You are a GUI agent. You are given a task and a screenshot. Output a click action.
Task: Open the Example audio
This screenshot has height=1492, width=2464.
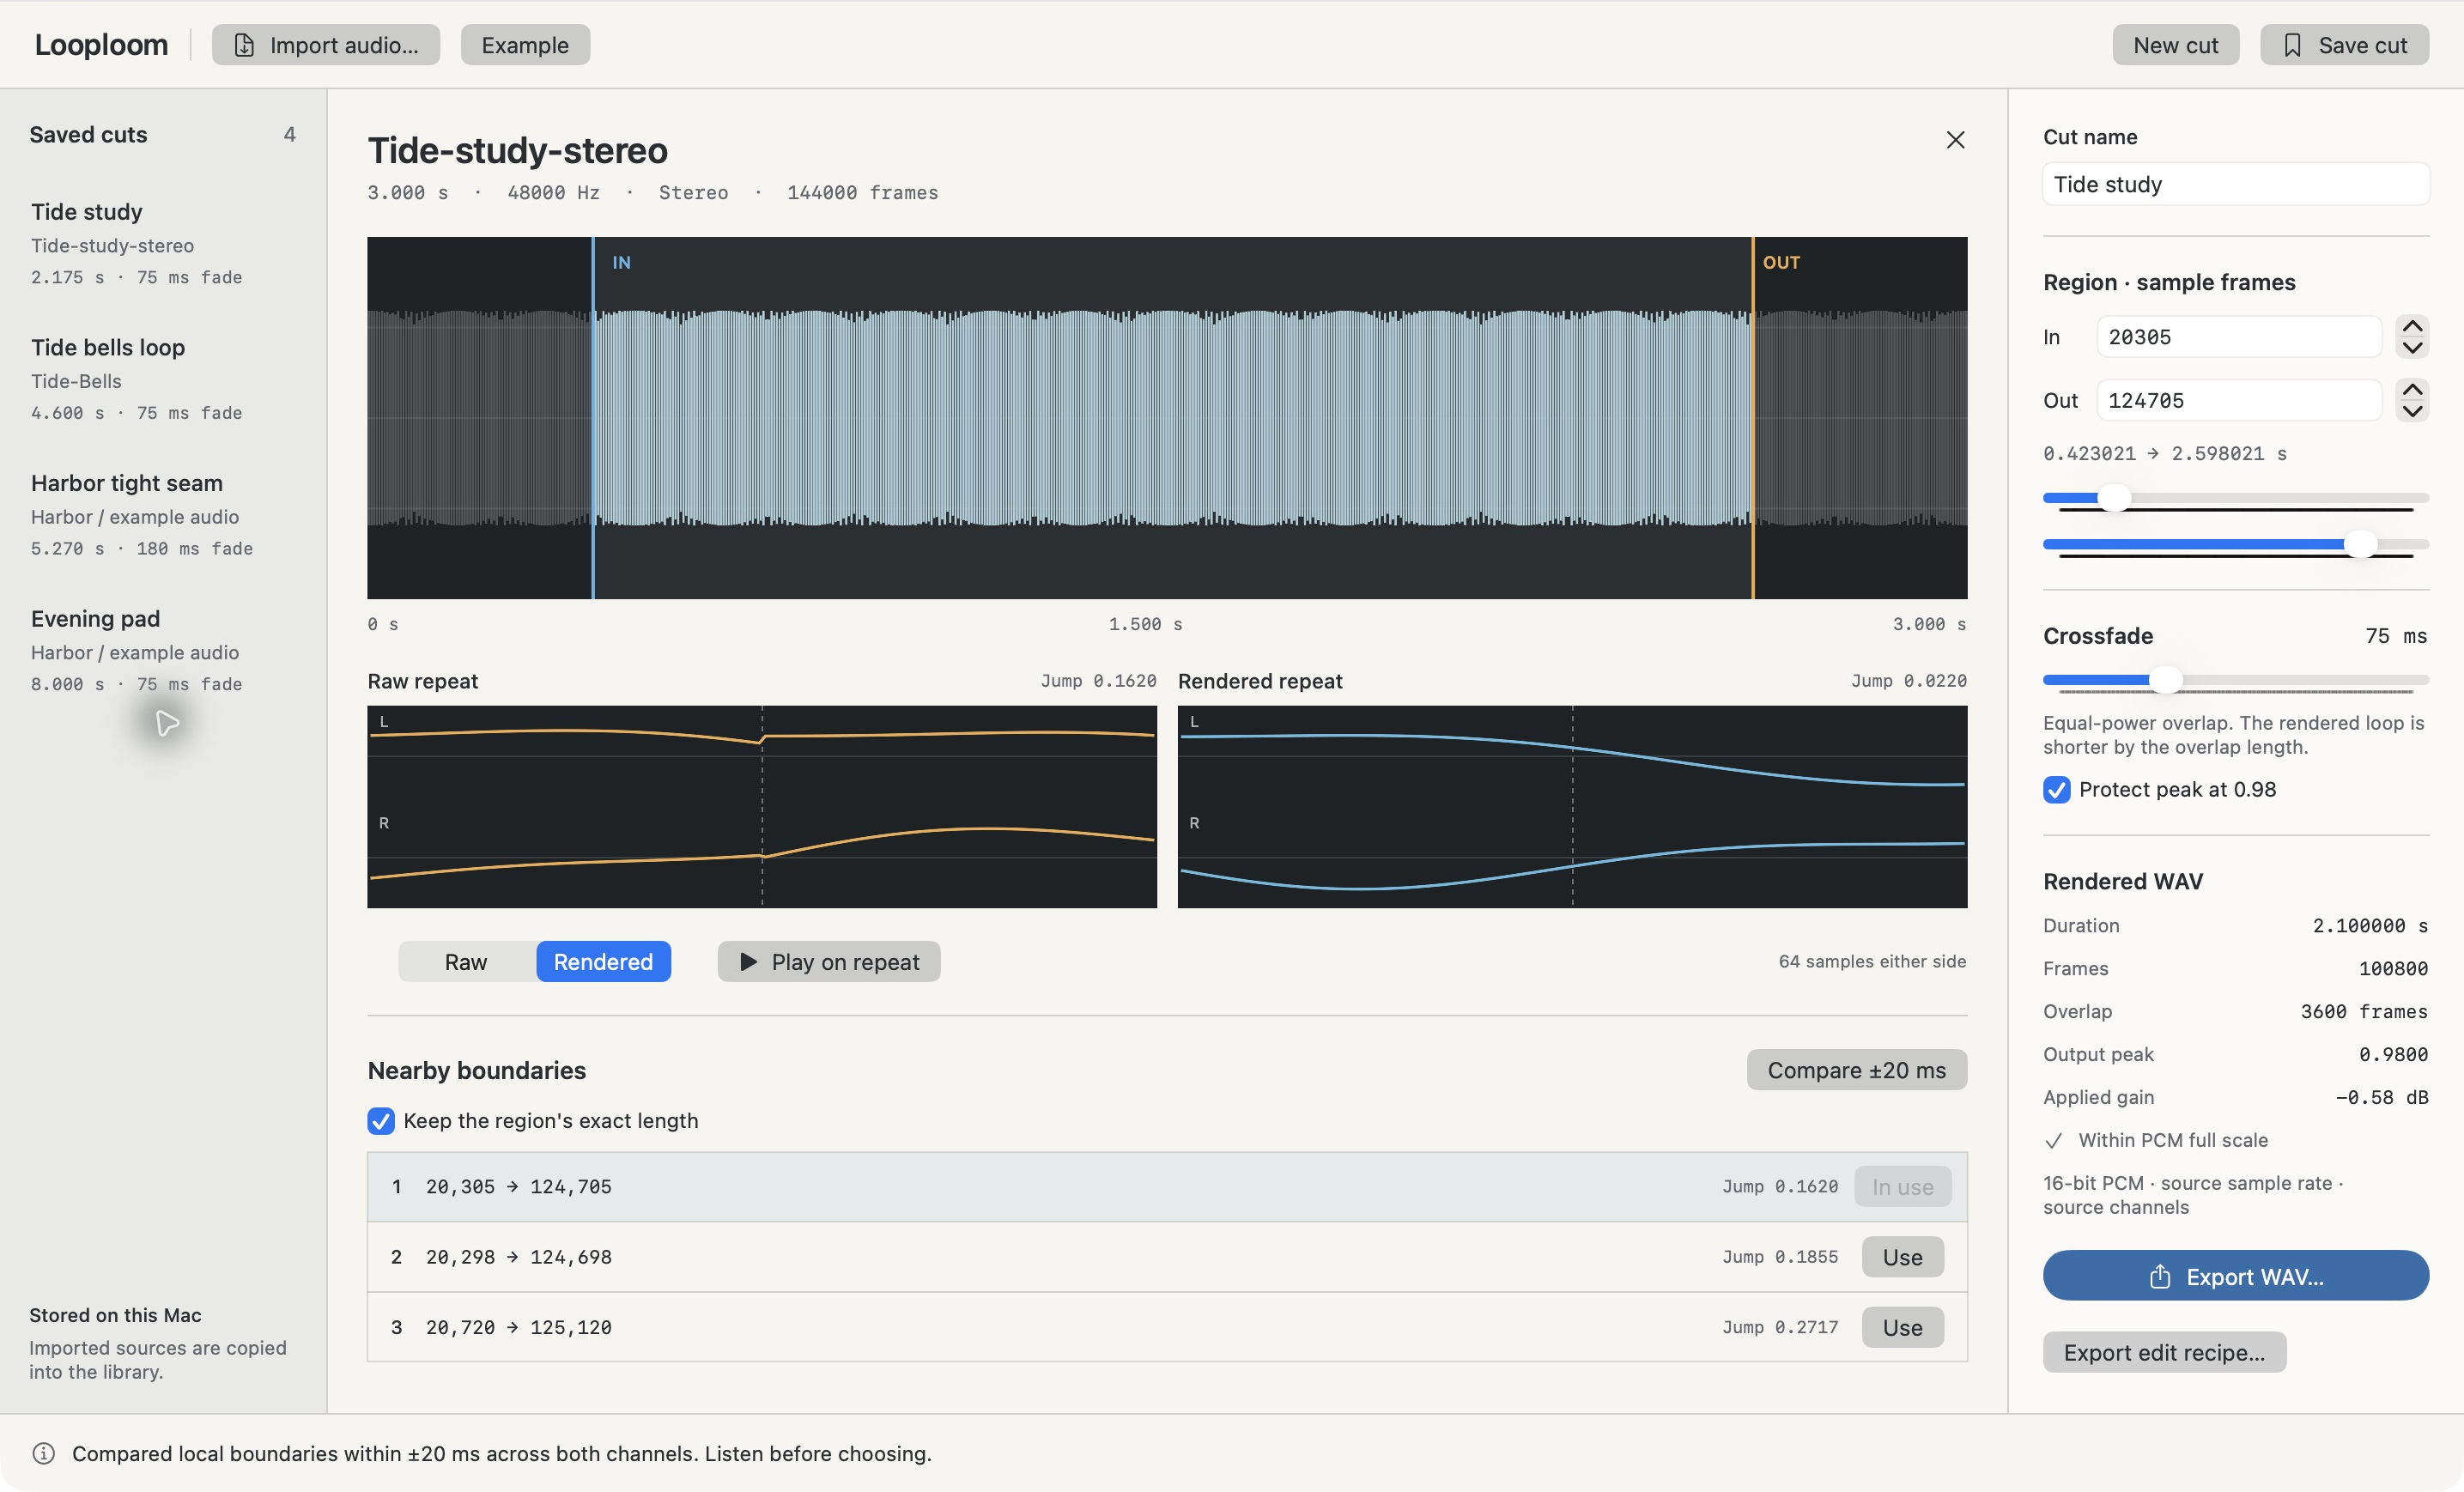525,45
